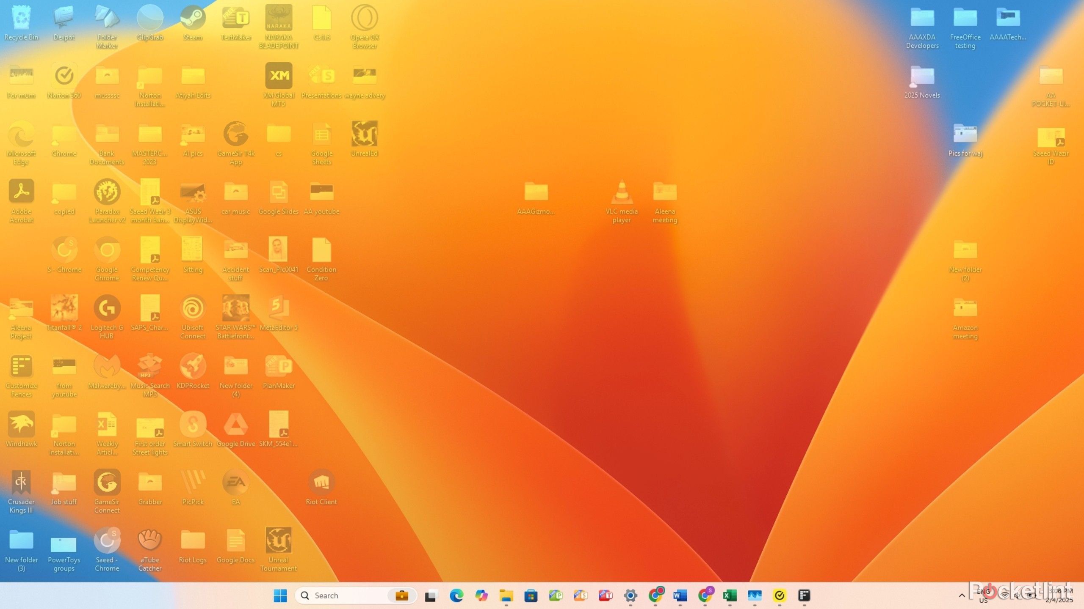Open the Logitech G HUB shortcut
Viewport: 1084px width, 609px height.
pos(107,316)
